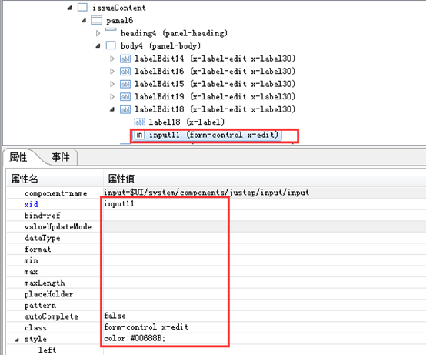Click the labelEdit14 component icon
Image resolution: width=426 pixels, height=355 pixels.
coord(125,59)
